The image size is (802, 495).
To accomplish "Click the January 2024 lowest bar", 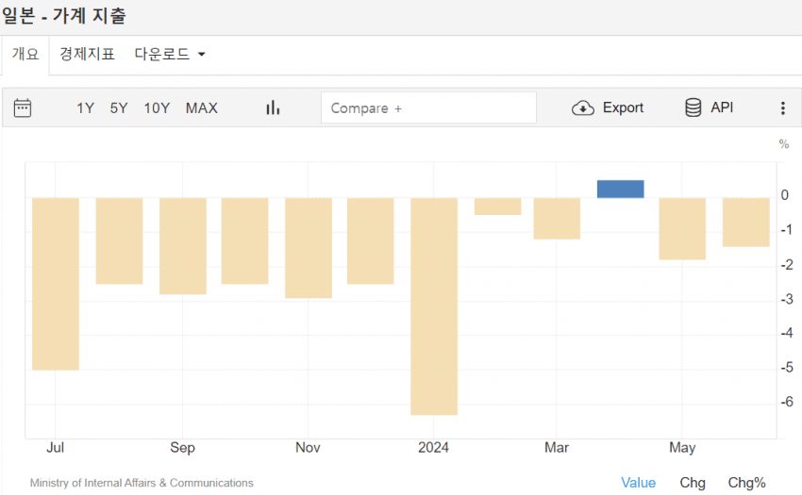I will point(434,305).
